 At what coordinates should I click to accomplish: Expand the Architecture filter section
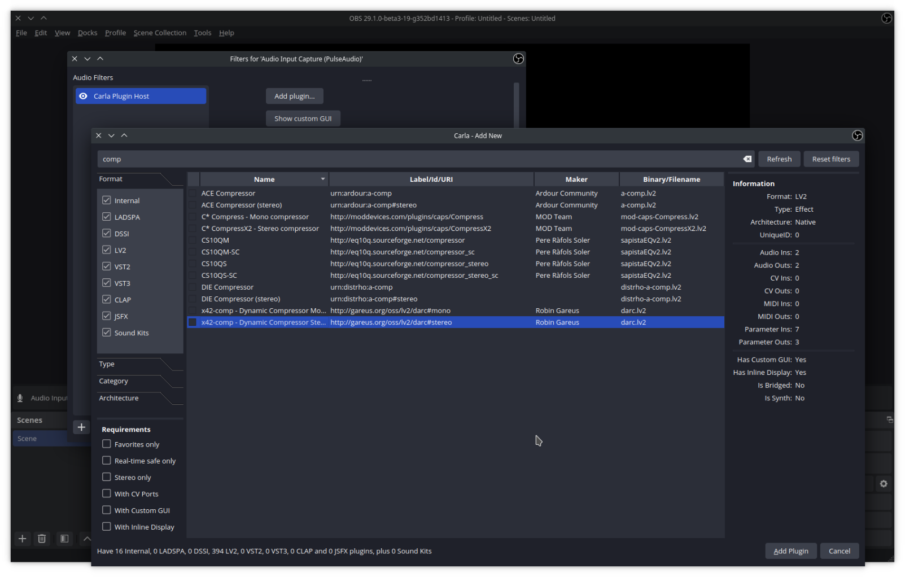click(x=139, y=398)
